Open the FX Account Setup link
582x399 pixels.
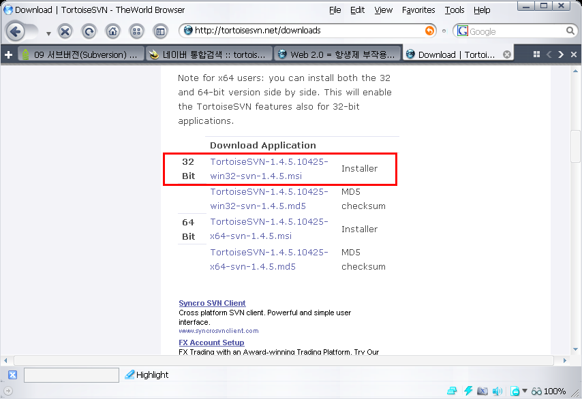coord(211,342)
